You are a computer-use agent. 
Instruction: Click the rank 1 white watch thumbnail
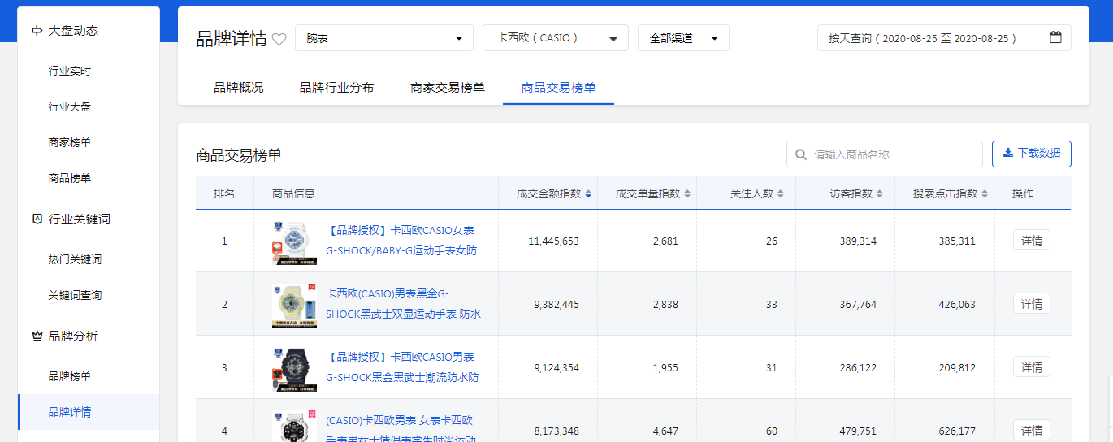point(295,241)
